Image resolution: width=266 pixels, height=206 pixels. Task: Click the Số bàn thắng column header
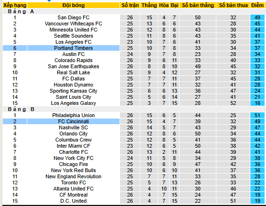pos(198,5)
